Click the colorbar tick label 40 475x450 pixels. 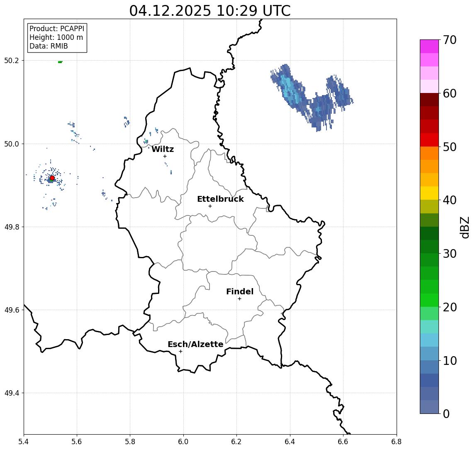[x=450, y=200]
